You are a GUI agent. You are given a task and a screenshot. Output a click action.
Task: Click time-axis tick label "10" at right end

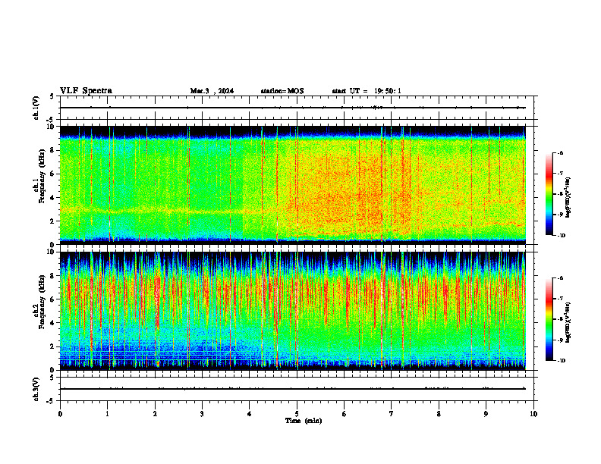click(x=533, y=414)
